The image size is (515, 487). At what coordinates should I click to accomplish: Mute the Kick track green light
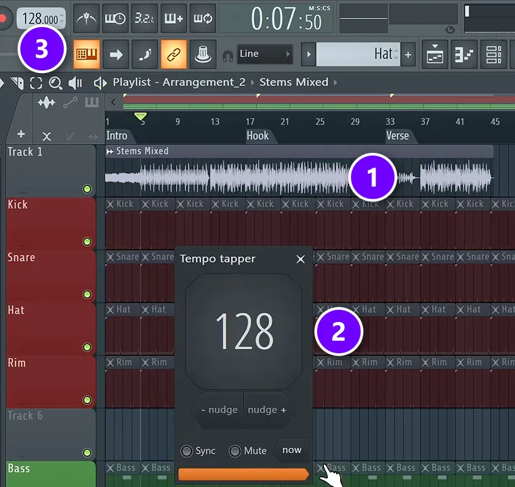coord(87,241)
